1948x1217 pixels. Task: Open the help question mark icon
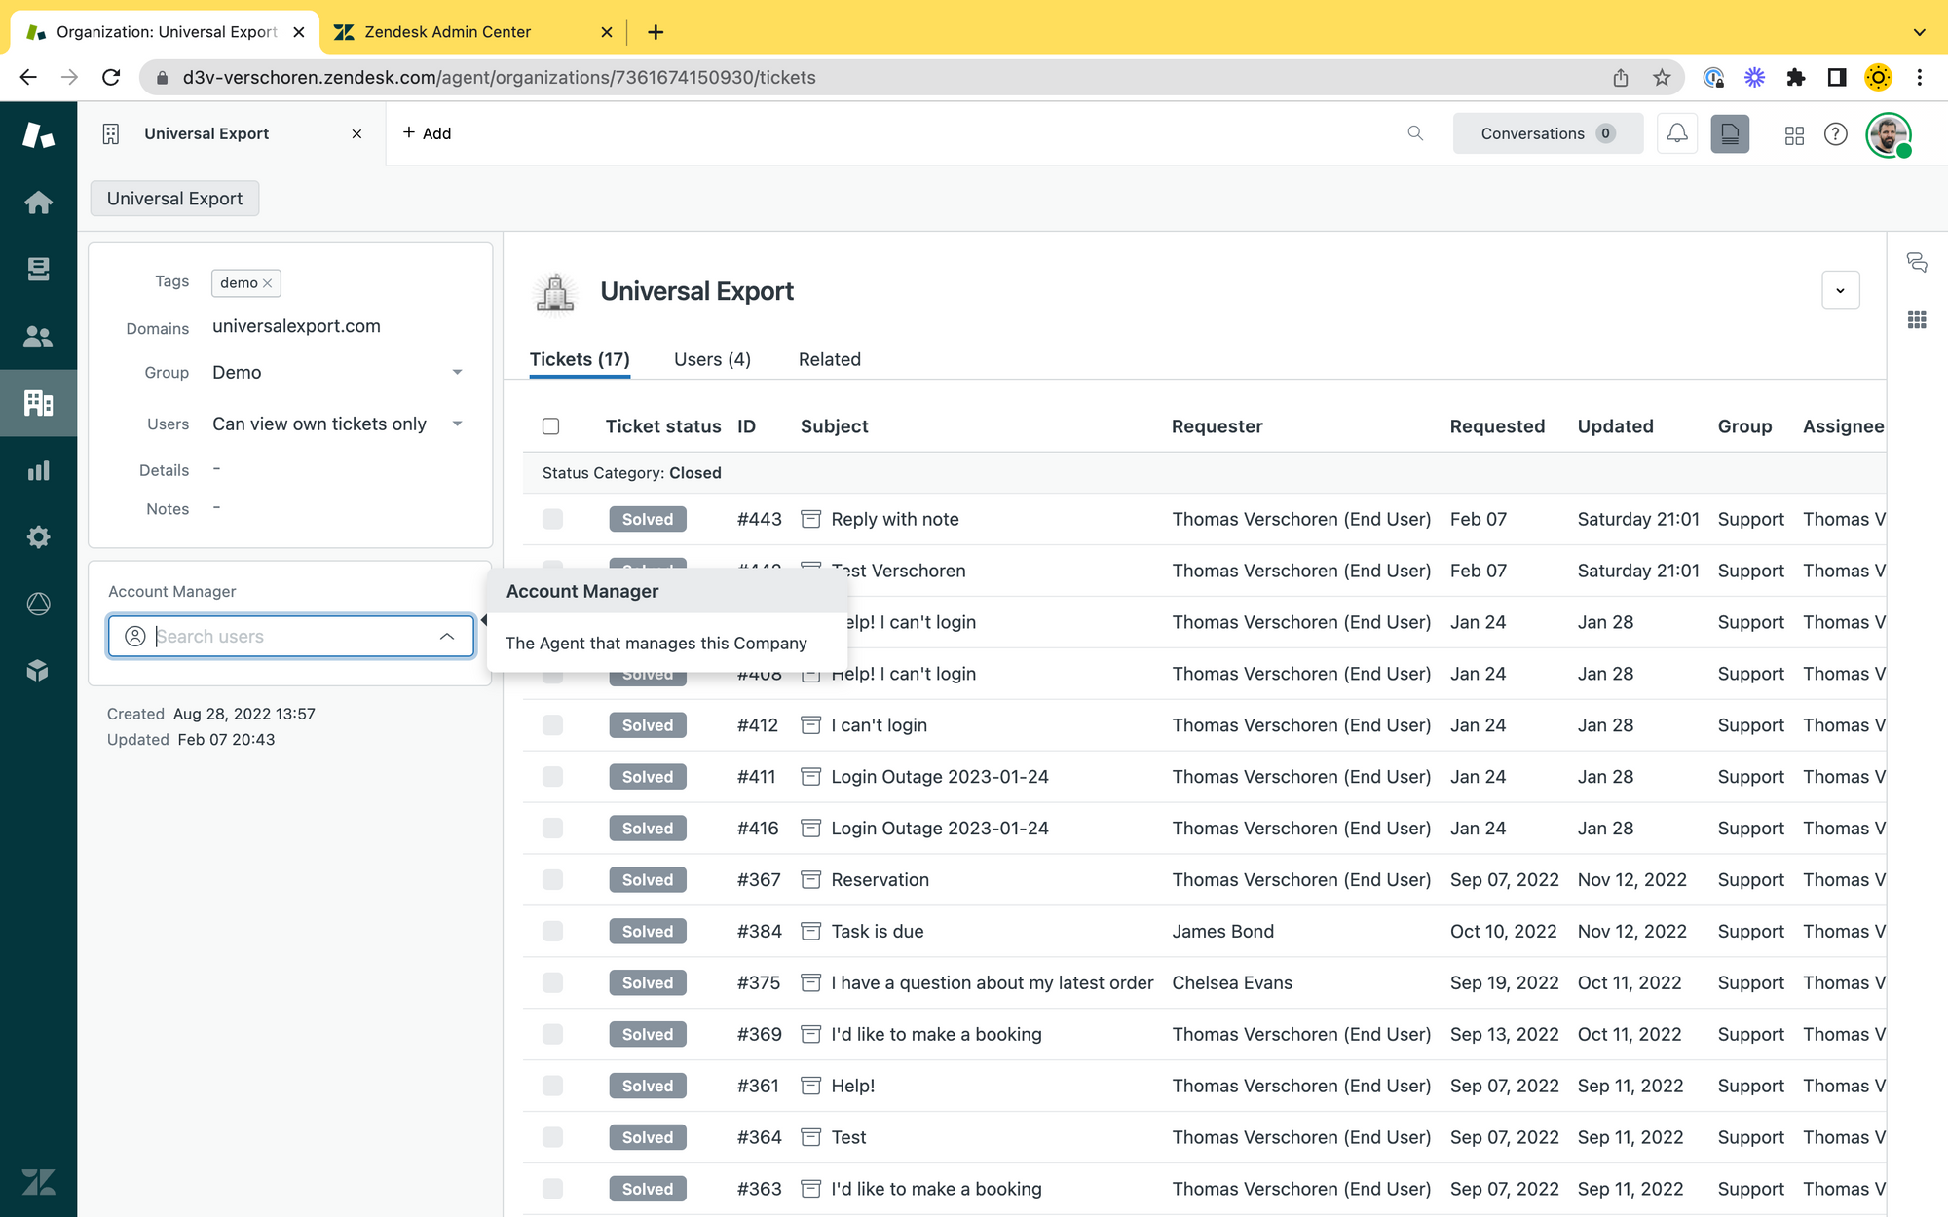click(1835, 134)
